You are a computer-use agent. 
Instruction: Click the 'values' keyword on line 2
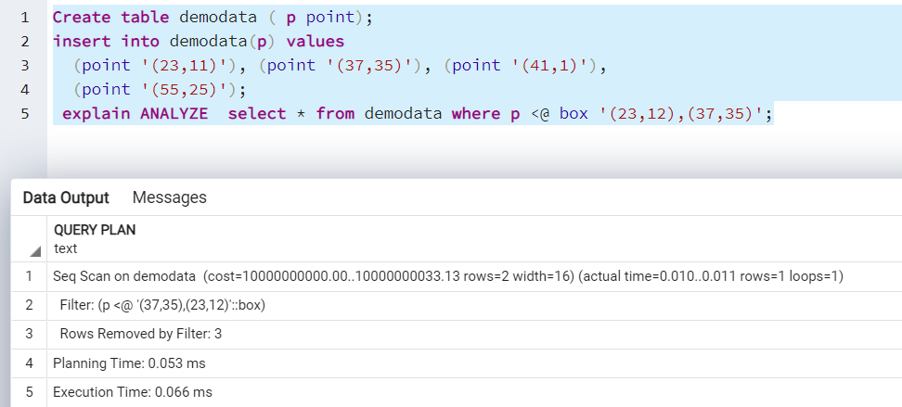click(x=316, y=42)
